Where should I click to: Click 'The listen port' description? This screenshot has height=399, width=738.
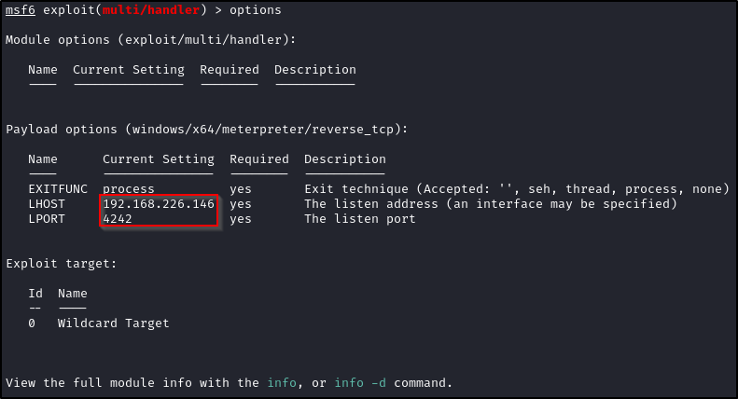pyautogui.click(x=359, y=219)
